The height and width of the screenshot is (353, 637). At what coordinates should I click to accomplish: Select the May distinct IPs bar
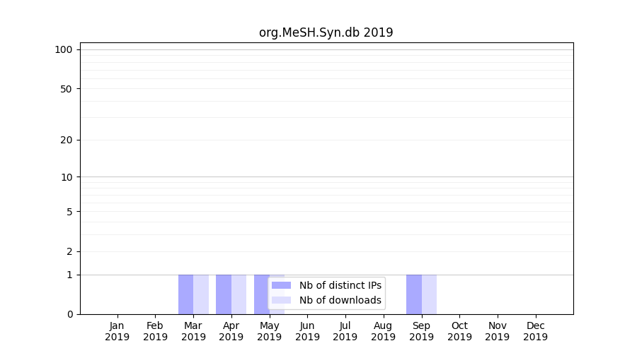pos(261,294)
